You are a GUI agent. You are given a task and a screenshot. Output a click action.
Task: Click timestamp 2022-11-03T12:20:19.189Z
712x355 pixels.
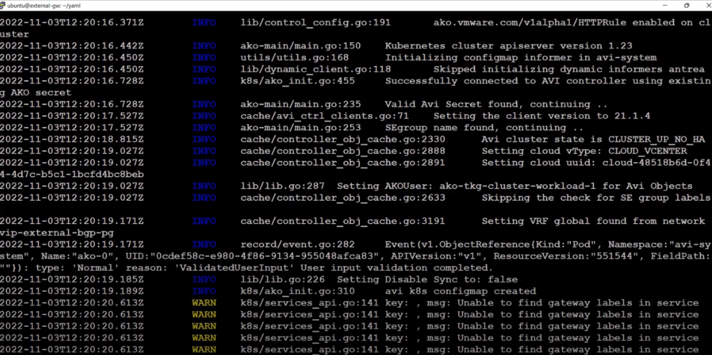(72, 292)
